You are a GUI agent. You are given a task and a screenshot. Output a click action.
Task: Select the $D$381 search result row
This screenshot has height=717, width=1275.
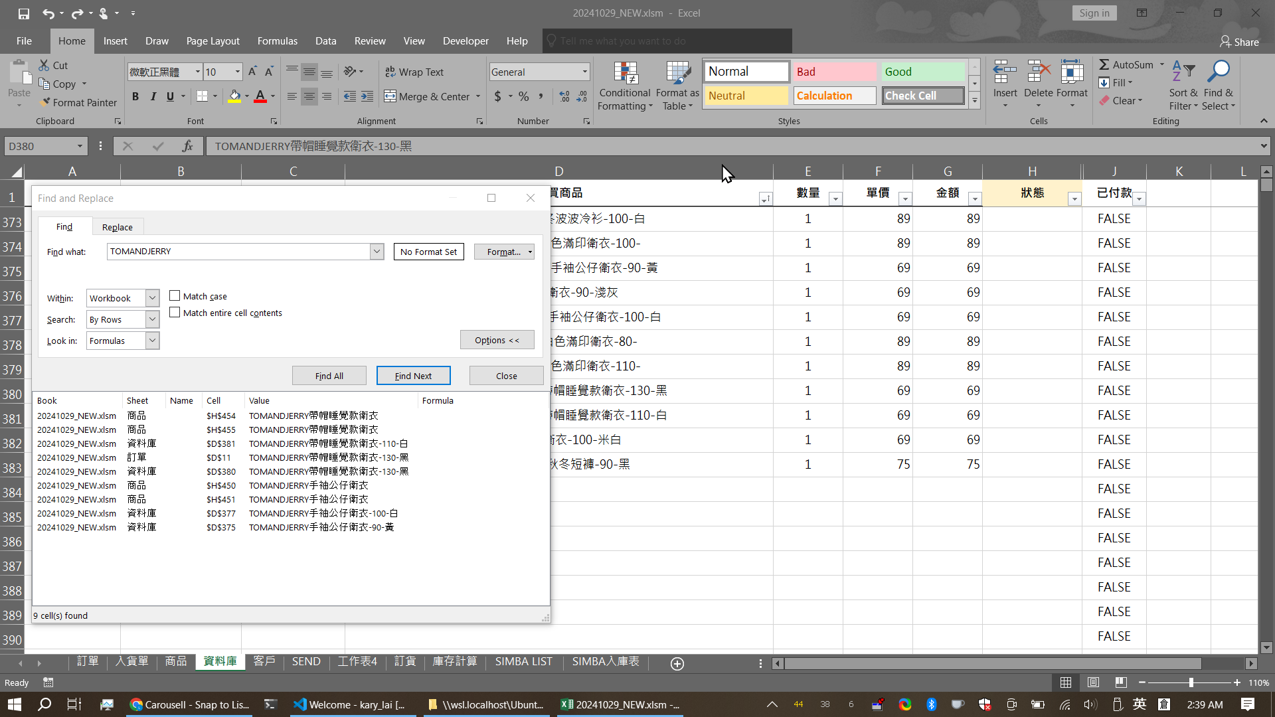222,443
